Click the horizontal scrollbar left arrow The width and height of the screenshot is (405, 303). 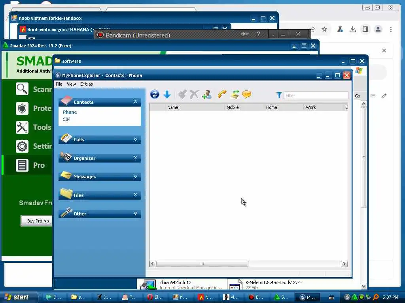tap(153, 264)
